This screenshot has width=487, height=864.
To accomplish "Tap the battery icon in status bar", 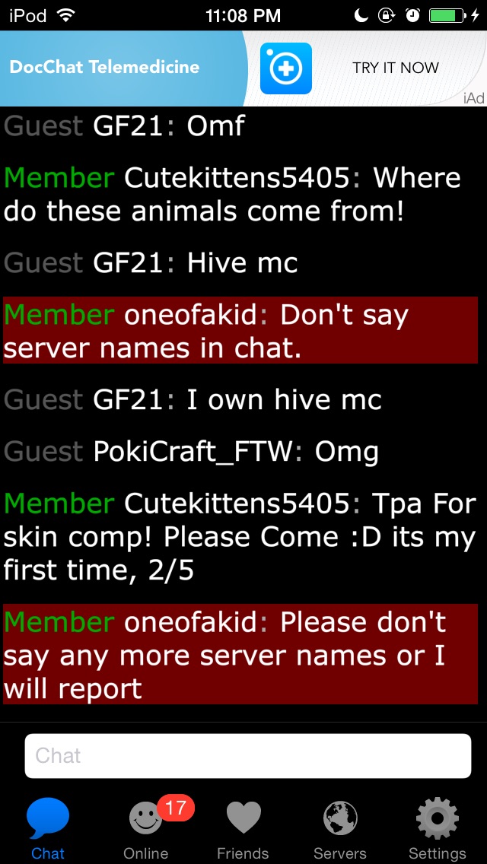I will [447, 15].
